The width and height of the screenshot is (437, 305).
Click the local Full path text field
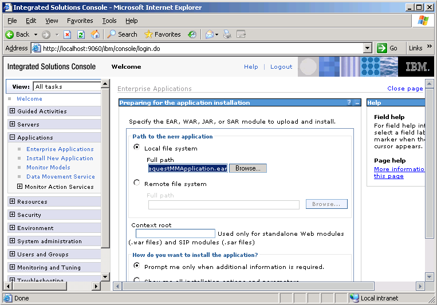point(188,168)
